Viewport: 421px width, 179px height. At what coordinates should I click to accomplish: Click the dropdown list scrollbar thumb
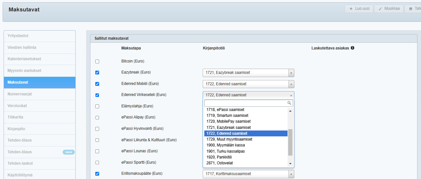click(x=290, y=142)
